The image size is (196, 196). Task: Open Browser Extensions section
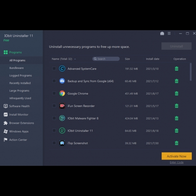pyautogui.click(x=22, y=123)
